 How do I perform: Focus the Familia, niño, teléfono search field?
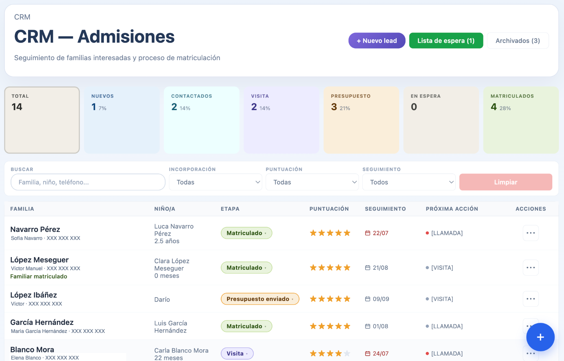(88, 182)
